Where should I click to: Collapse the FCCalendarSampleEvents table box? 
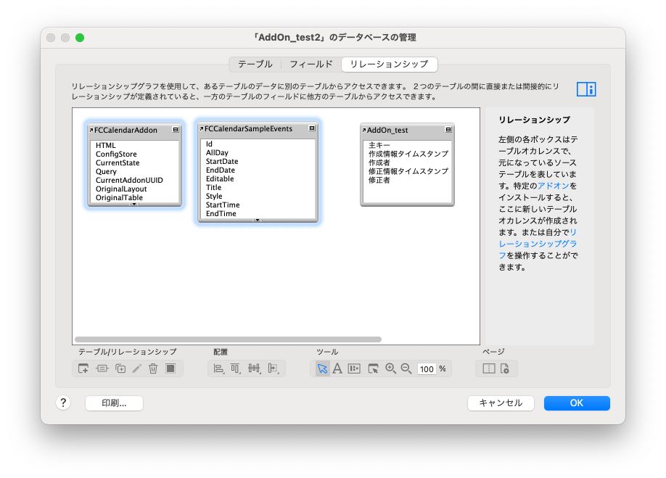click(312, 128)
